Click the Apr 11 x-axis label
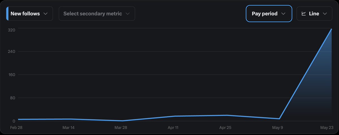 pos(173,128)
